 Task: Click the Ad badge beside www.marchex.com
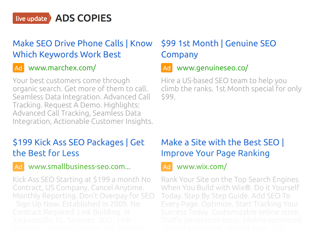pyautogui.click(x=18, y=68)
